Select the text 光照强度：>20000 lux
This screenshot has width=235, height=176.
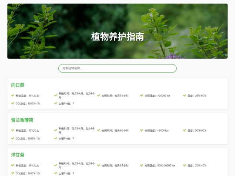pyautogui.click(x=157, y=96)
